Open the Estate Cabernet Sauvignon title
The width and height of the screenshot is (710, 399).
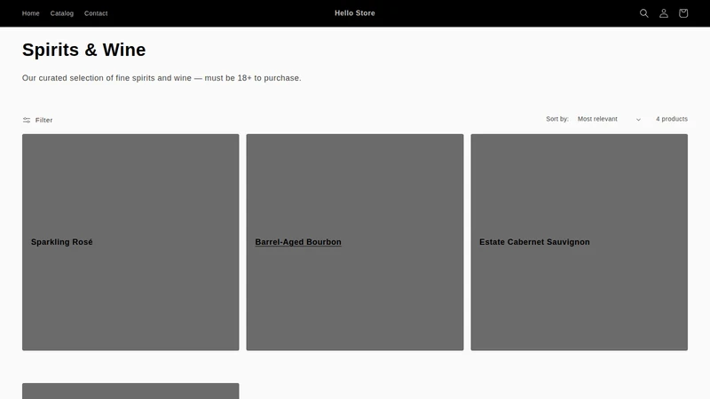[x=535, y=242]
